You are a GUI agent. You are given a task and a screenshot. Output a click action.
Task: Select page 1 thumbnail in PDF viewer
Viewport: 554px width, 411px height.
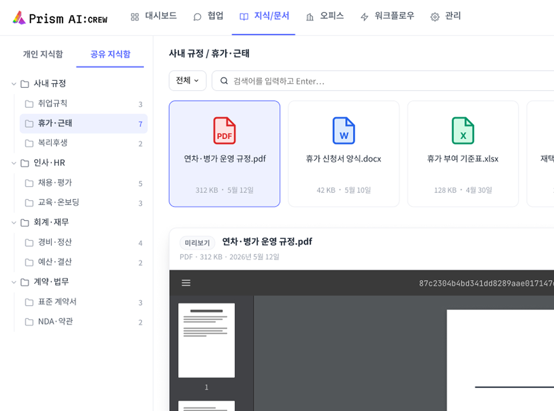(x=206, y=340)
